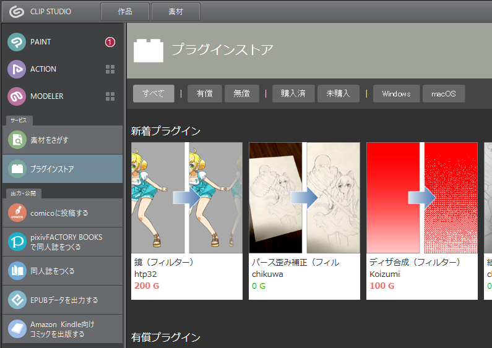The image size is (492, 348).
Task: Click the 出力・公開 section label
Action: [24, 193]
